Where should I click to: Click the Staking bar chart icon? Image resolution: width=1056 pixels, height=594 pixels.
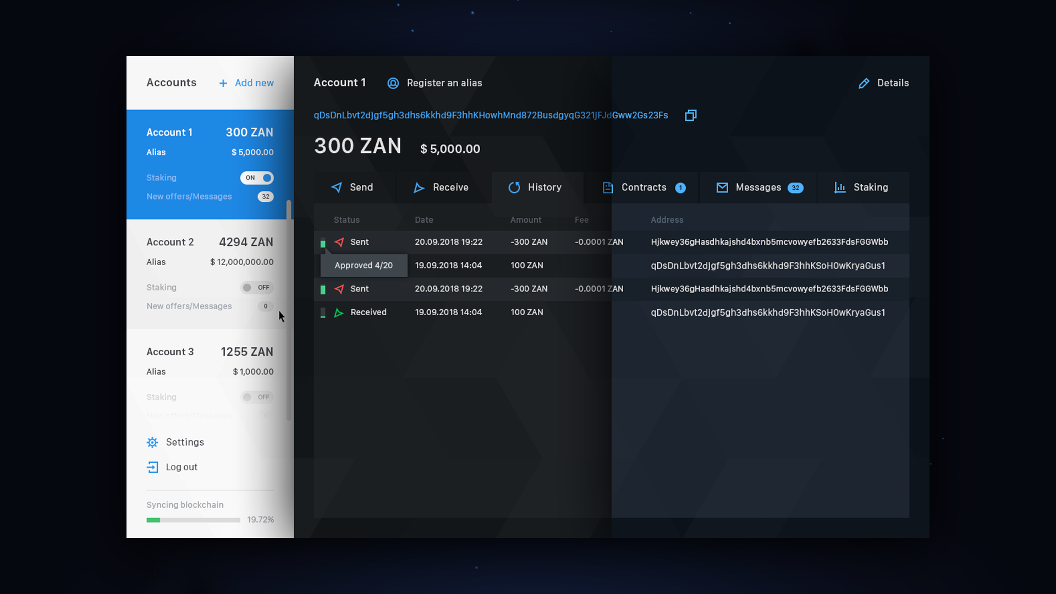point(840,188)
